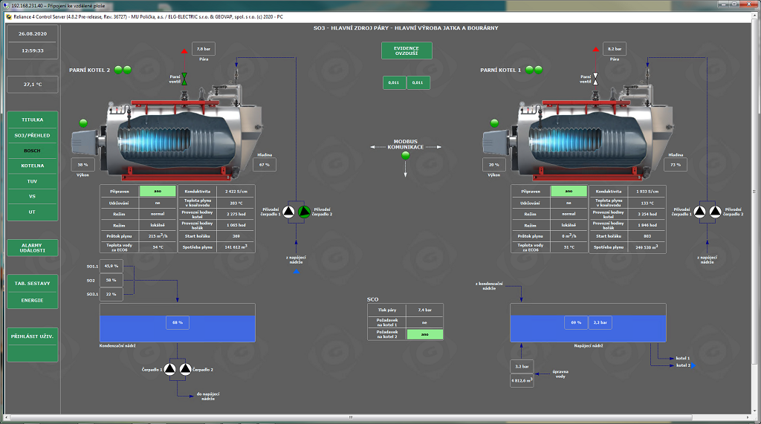
Task: Click the Parní ventil valve on boiler 1
Action: (595, 78)
